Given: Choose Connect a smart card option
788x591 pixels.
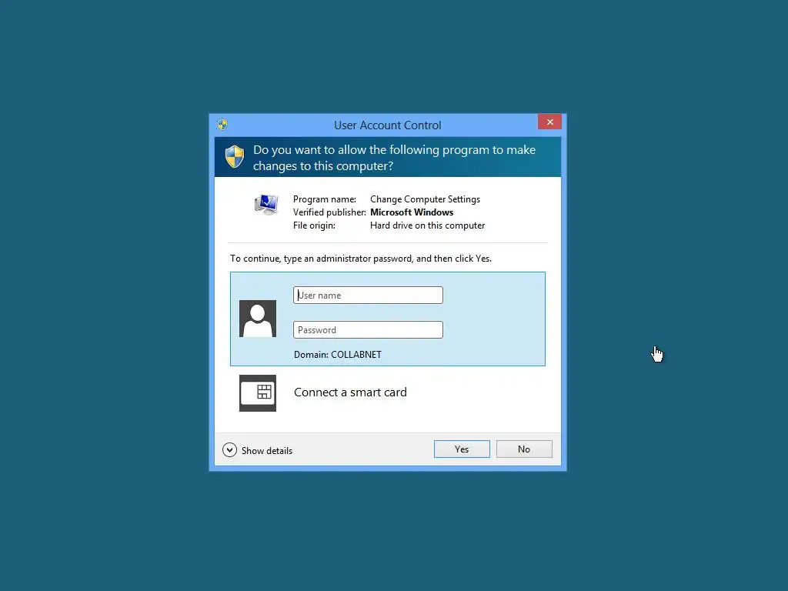Looking at the screenshot, I should pos(350,392).
